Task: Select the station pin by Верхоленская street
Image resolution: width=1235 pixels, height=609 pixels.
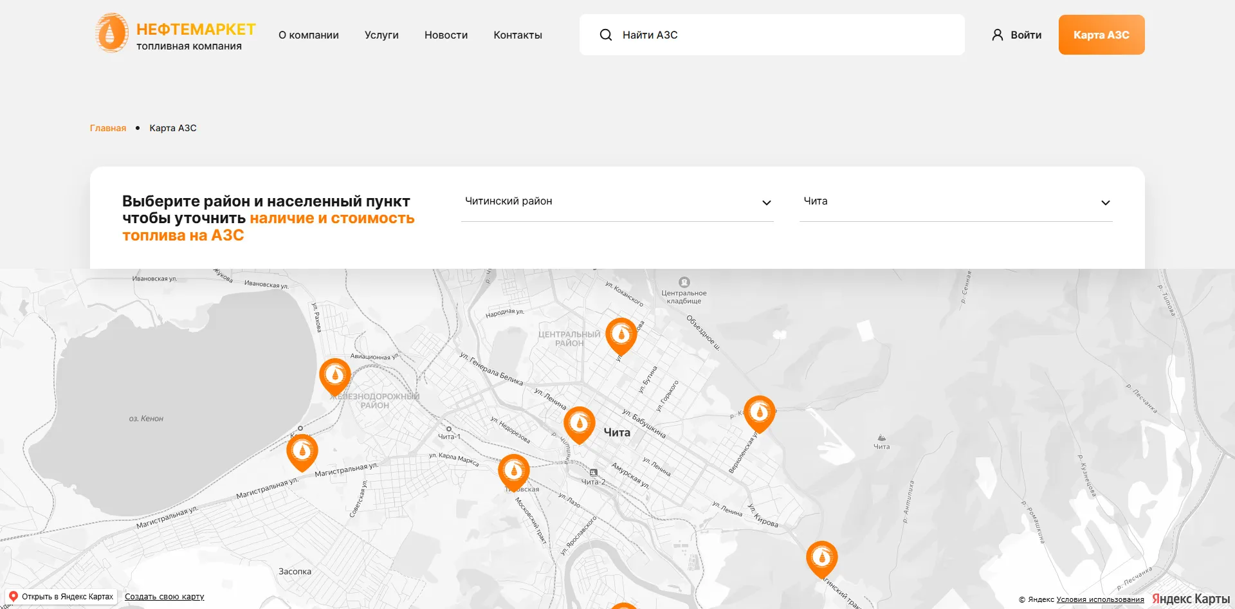Action: (760, 414)
